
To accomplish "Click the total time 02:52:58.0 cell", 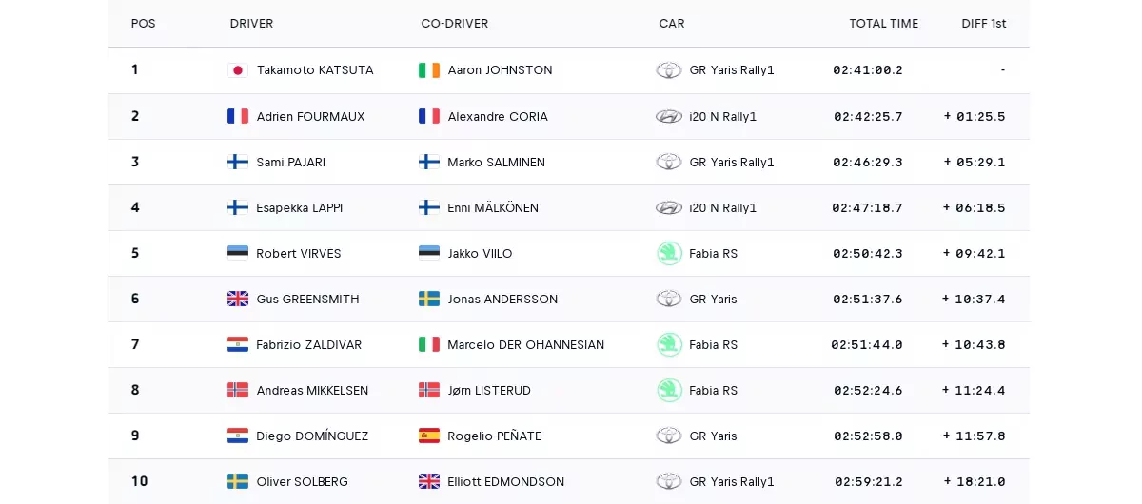I will coord(868,436).
